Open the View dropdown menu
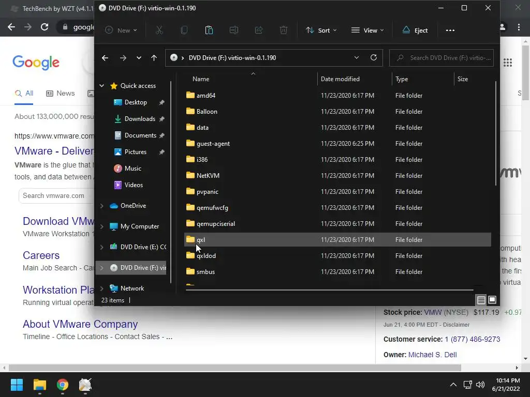Screen dimensions: 530x397 click(367, 30)
